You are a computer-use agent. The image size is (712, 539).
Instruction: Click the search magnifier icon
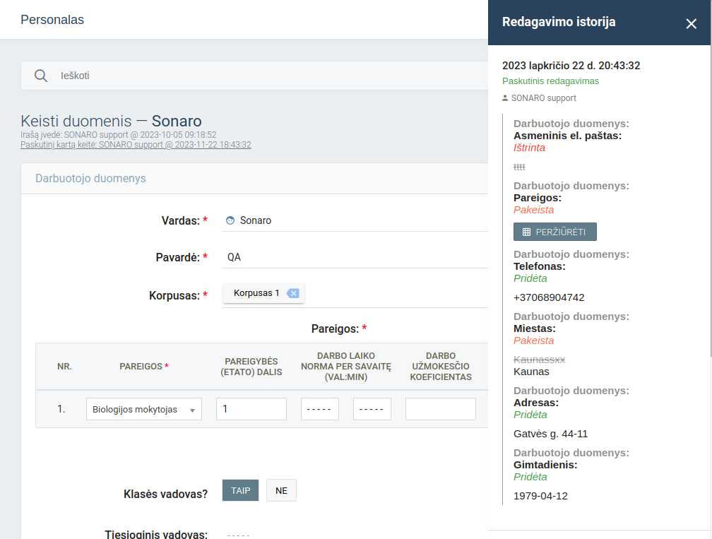(x=41, y=76)
